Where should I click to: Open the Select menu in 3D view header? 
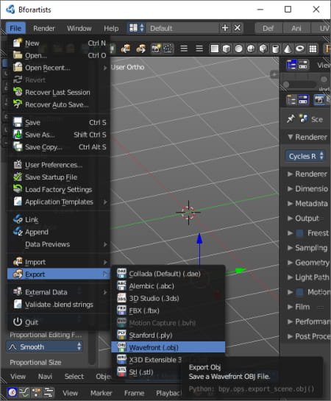(74, 377)
